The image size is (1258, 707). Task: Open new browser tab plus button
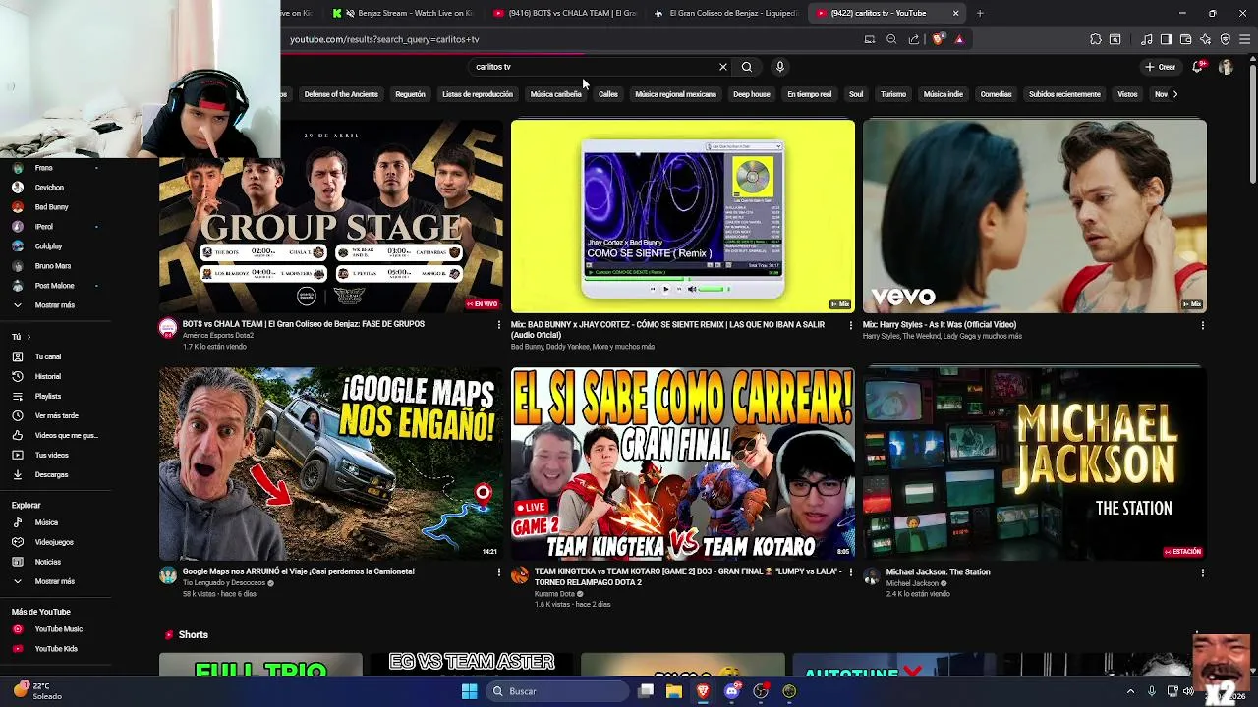980,13
